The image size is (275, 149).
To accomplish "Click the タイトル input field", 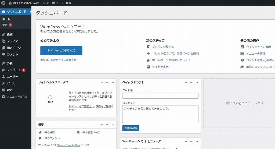I will pos(160,96).
